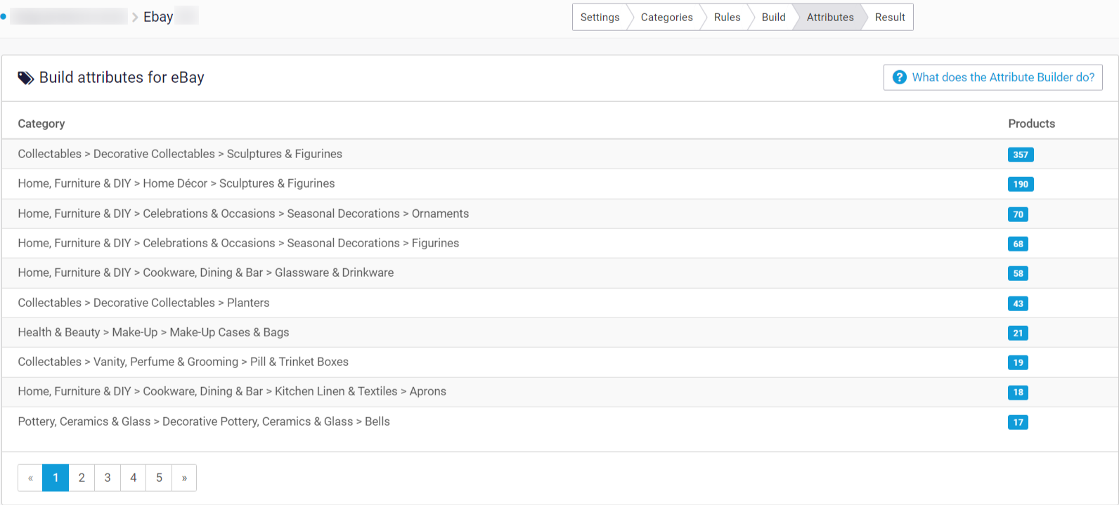Click the Attributes step tab

(x=829, y=18)
